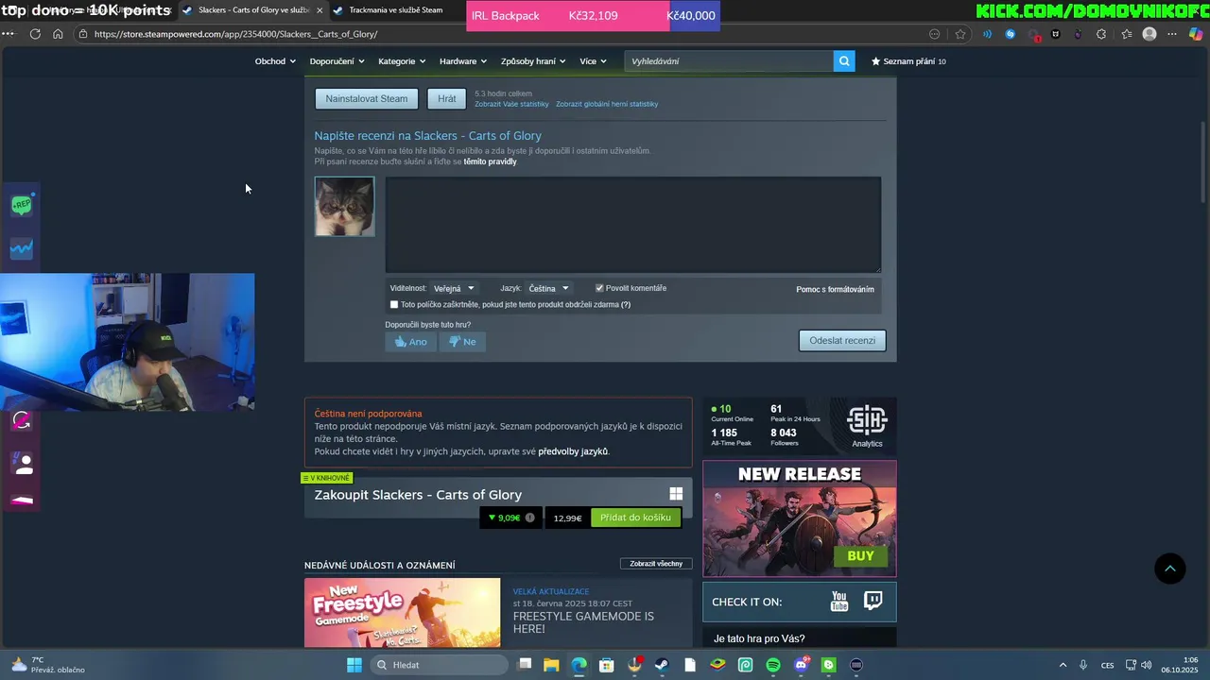Open Discord from the taskbar
The height and width of the screenshot is (680, 1210).
coord(802,665)
